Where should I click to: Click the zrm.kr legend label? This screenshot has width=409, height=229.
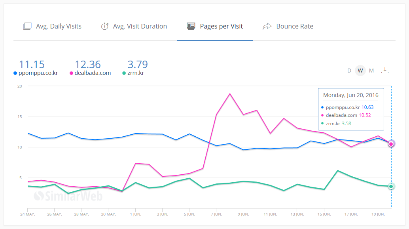(x=136, y=73)
